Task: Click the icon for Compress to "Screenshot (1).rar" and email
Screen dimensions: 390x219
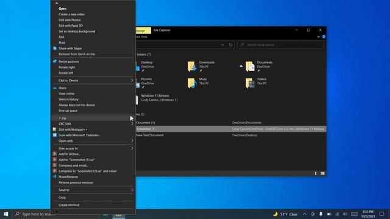Action: coord(55,171)
